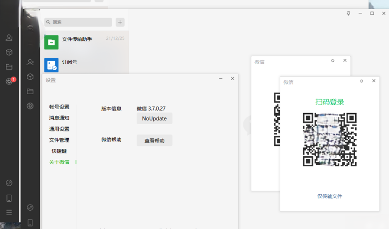Click version text 微信 3.7.0.27

[151, 109]
